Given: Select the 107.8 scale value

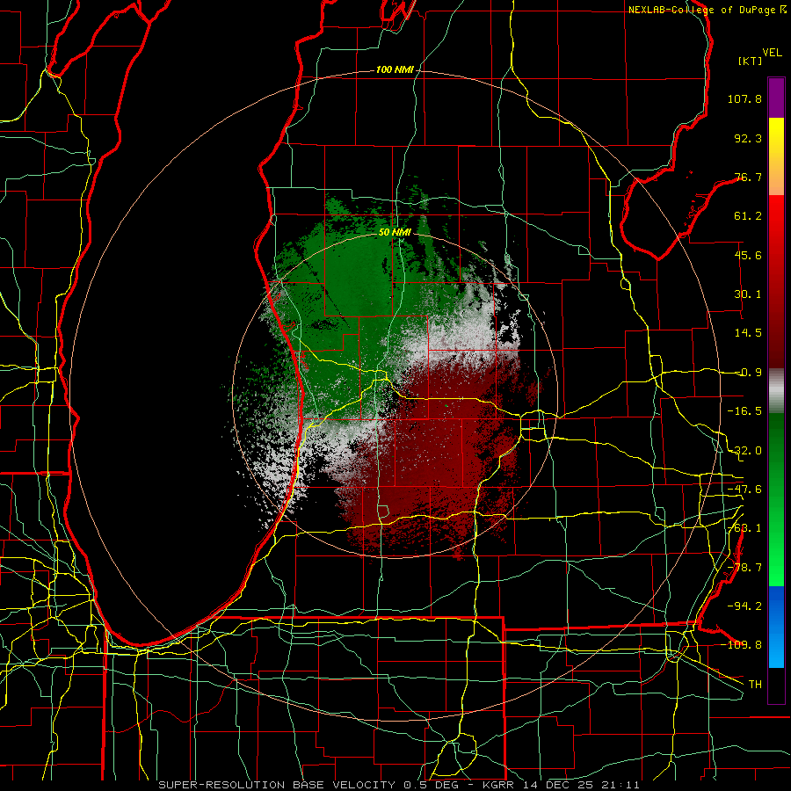Looking at the screenshot, I should pos(744,98).
